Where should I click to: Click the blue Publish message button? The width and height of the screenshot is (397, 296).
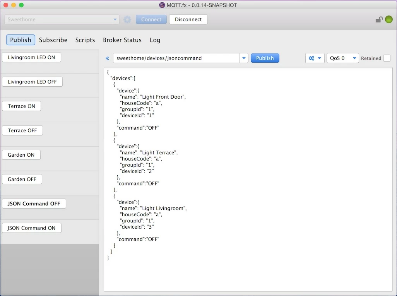click(265, 58)
